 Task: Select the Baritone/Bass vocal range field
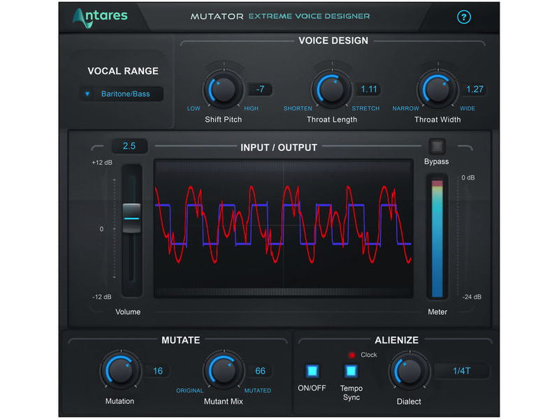tap(122, 94)
